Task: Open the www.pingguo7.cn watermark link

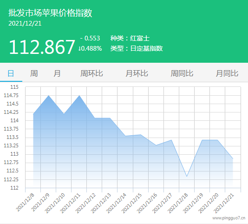Action: 228,218
